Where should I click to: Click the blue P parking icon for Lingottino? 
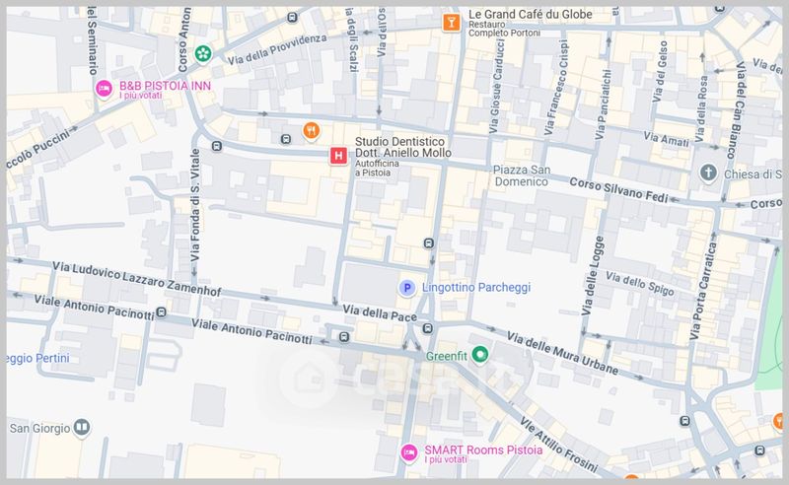[407, 288]
